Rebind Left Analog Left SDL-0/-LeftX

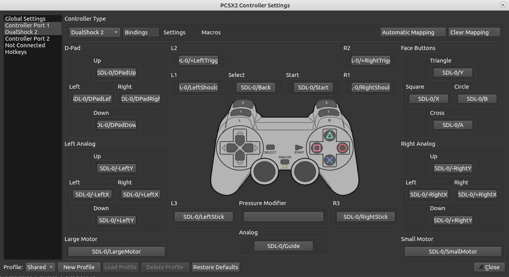click(x=92, y=194)
